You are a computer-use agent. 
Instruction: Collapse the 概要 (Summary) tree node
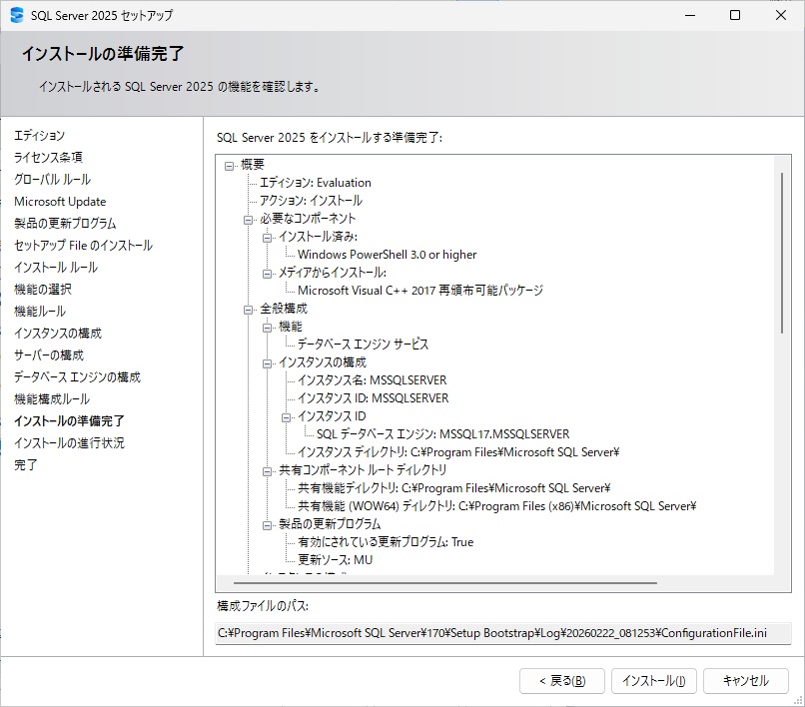(228, 164)
